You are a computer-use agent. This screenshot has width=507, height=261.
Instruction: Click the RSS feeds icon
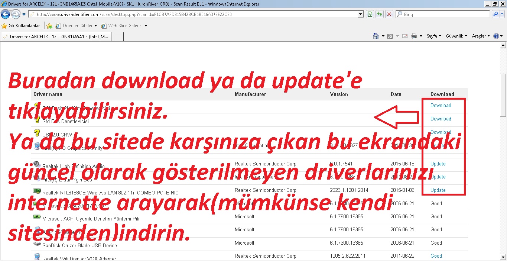(390, 36)
